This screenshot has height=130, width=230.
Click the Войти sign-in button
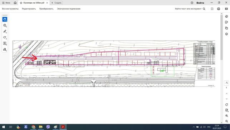click(200, 3)
